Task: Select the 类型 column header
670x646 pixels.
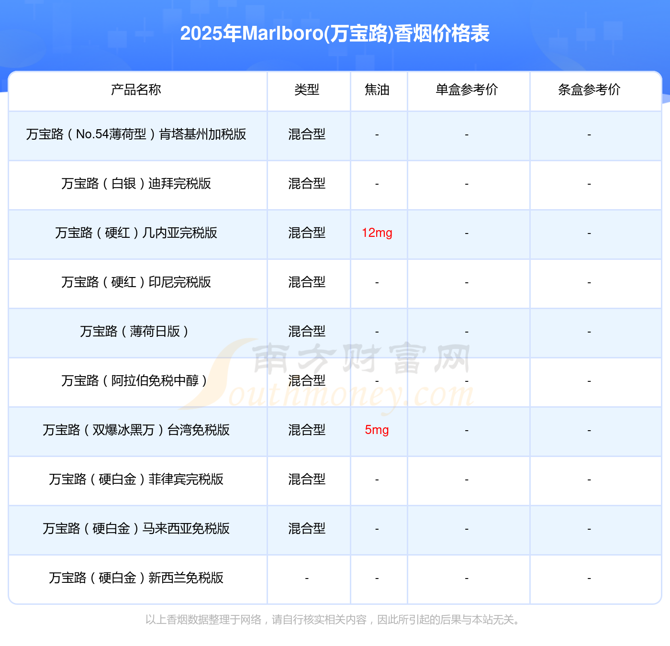Action: tap(307, 89)
